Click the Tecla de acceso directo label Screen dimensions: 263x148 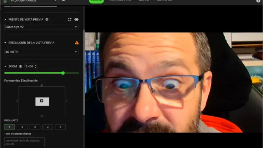tap(18, 134)
